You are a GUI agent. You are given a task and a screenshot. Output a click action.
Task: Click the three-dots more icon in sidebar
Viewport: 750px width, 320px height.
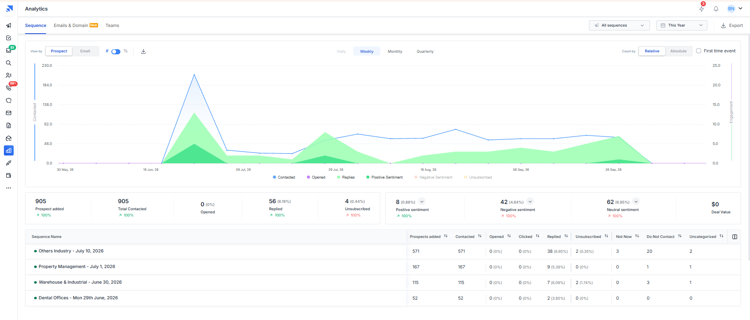coord(9,188)
